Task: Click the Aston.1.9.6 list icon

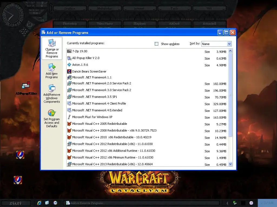Action: (x=69, y=65)
